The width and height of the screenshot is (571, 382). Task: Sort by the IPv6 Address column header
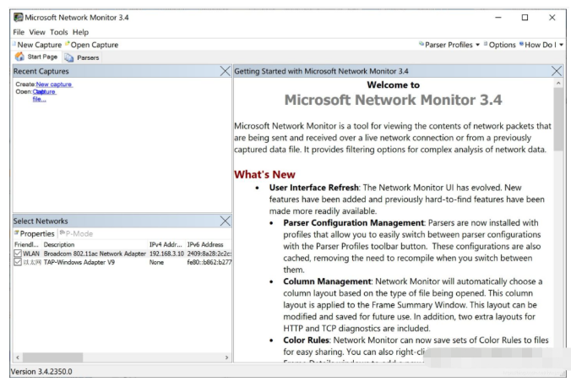click(x=209, y=244)
